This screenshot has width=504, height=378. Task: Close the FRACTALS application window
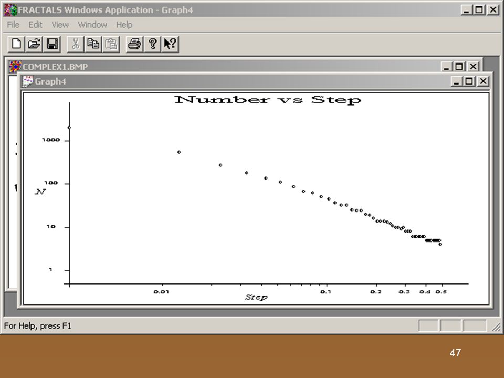click(493, 10)
